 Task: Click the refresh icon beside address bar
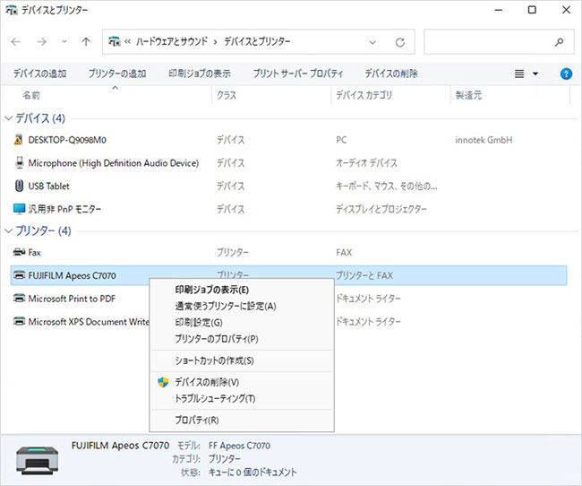point(400,42)
